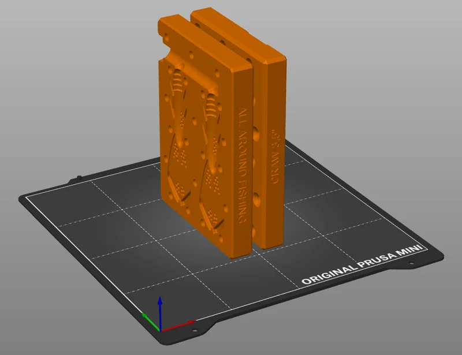The image size is (462, 355).
Task: Click the blue Z axis arrow
Action: [160, 313]
